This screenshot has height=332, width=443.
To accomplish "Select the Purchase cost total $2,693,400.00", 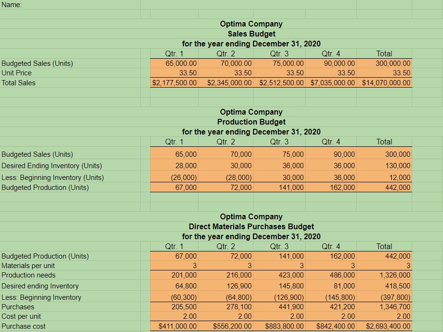I will point(384,326).
